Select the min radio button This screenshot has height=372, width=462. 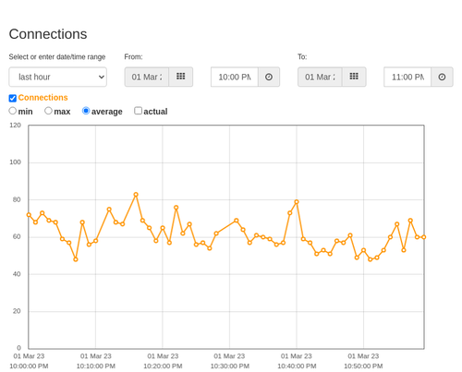13,111
